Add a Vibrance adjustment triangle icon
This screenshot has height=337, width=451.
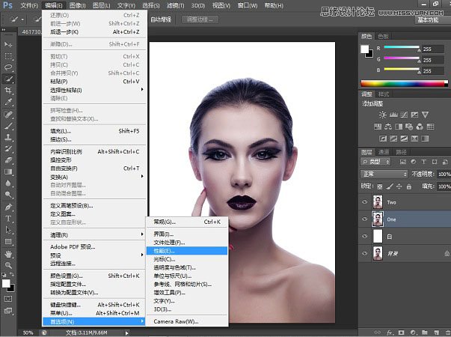tap(425, 115)
